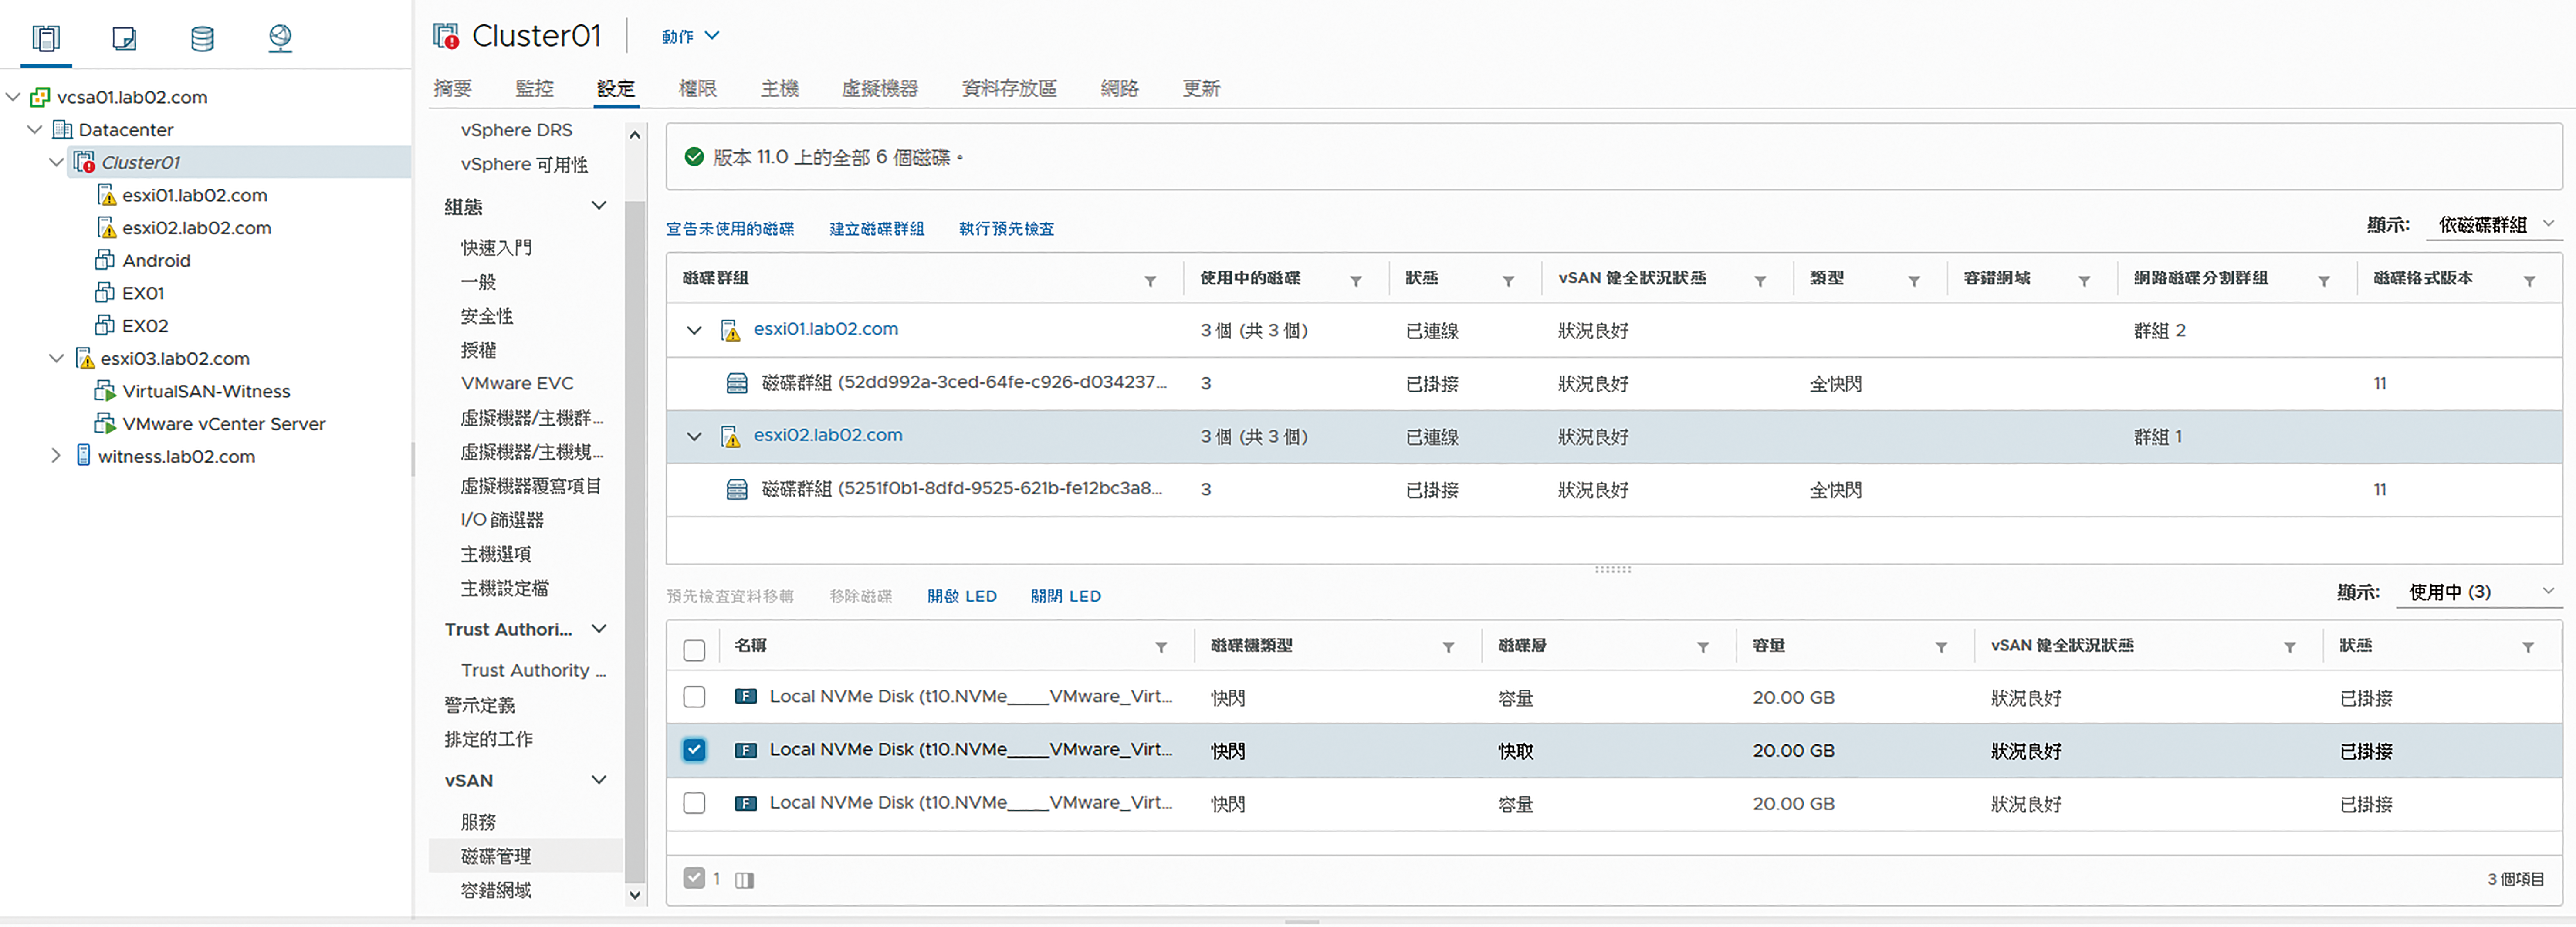Image resolution: width=2576 pixels, height=927 pixels.
Task: Collapse Datacenter tree node
Action: coord(35,130)
